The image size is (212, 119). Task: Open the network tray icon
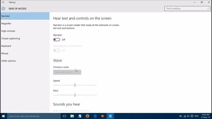point(185,116)
